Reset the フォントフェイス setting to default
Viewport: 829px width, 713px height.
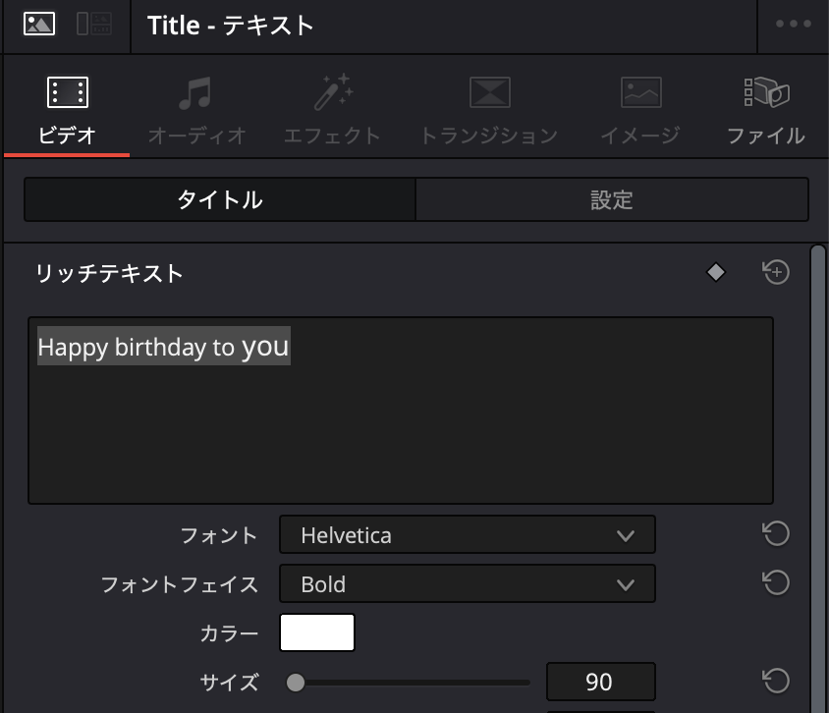(775, 583)
